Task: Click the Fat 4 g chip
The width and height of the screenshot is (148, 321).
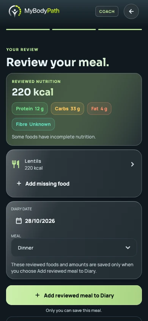Action: click(99, 108)
